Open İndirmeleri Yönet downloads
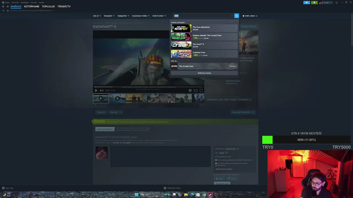This screenshot has width=353, height=198. coord(172,188)
